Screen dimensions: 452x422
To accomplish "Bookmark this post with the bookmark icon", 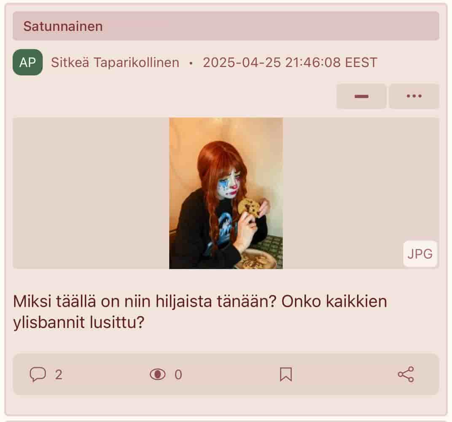I will [286, 374].
